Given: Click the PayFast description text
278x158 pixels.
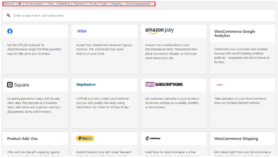Looking at the screenshot, I should [240, 101].
